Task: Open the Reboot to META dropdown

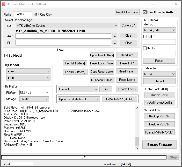Action: [159, 74]
